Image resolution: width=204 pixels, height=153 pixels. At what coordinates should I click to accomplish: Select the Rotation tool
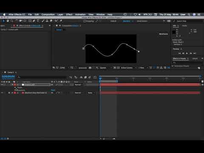coord(17,21)
